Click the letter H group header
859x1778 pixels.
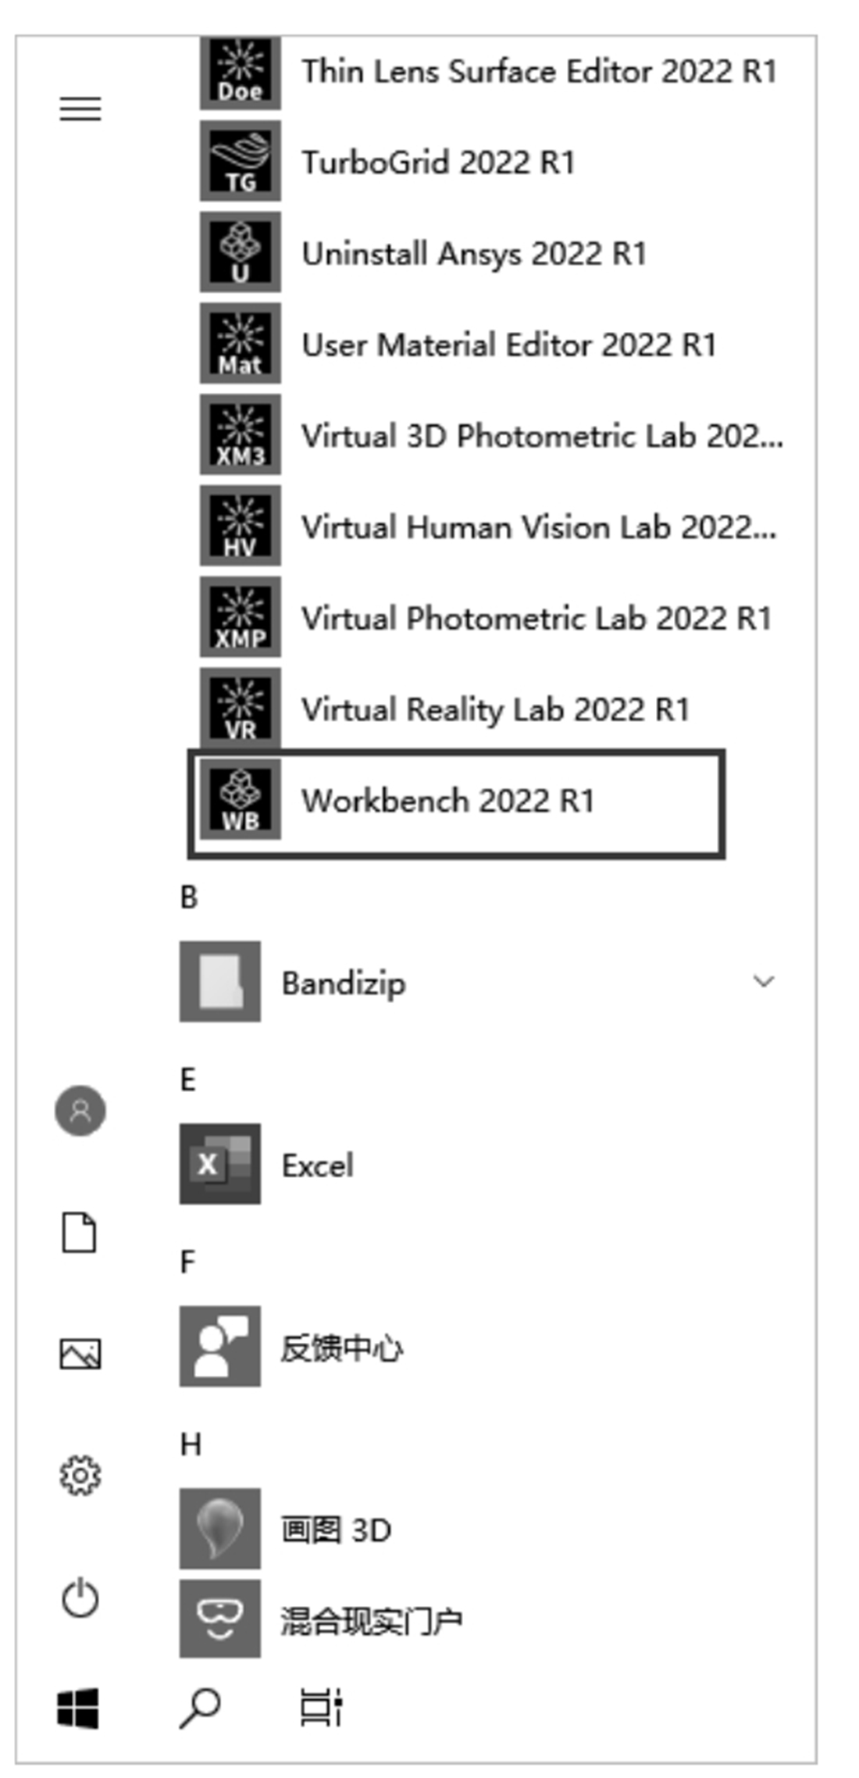[190, 1444]
